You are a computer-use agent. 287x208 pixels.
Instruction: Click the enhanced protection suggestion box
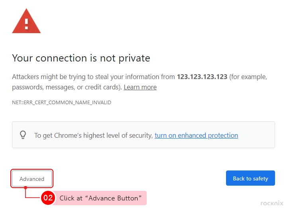point(143,135)
